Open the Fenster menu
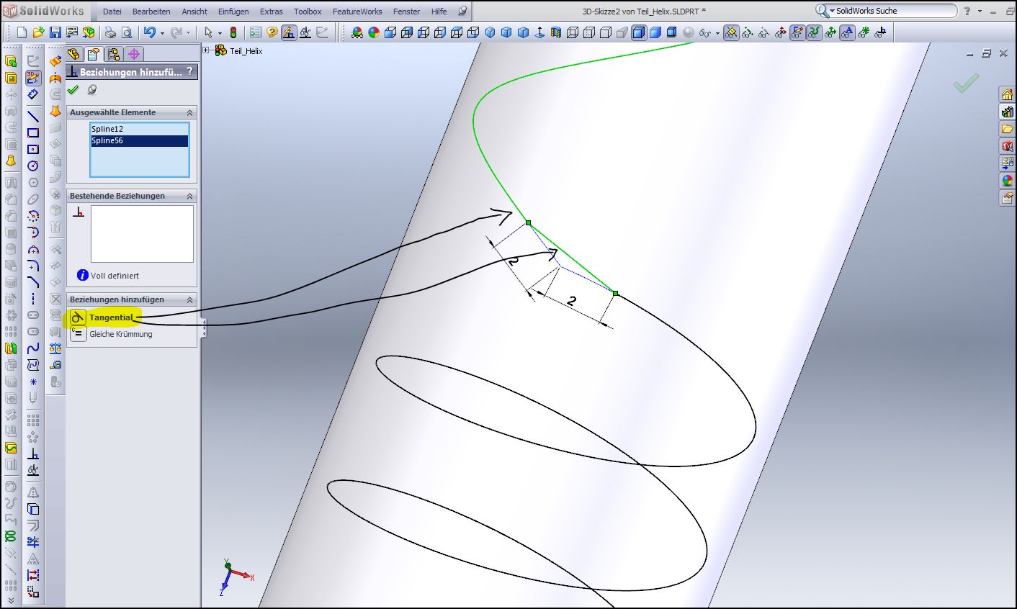 (x=407, y=12)
